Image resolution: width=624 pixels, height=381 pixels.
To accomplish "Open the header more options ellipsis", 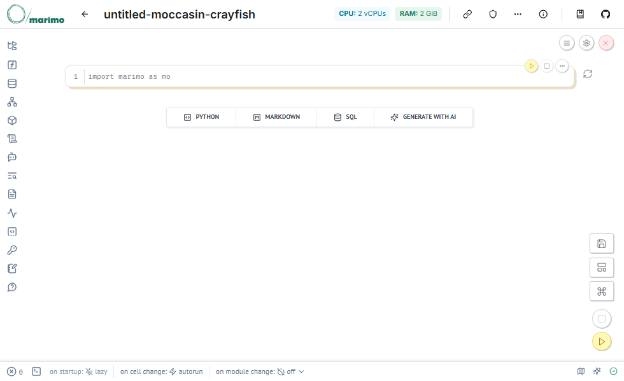I will [x=518, y=14].
